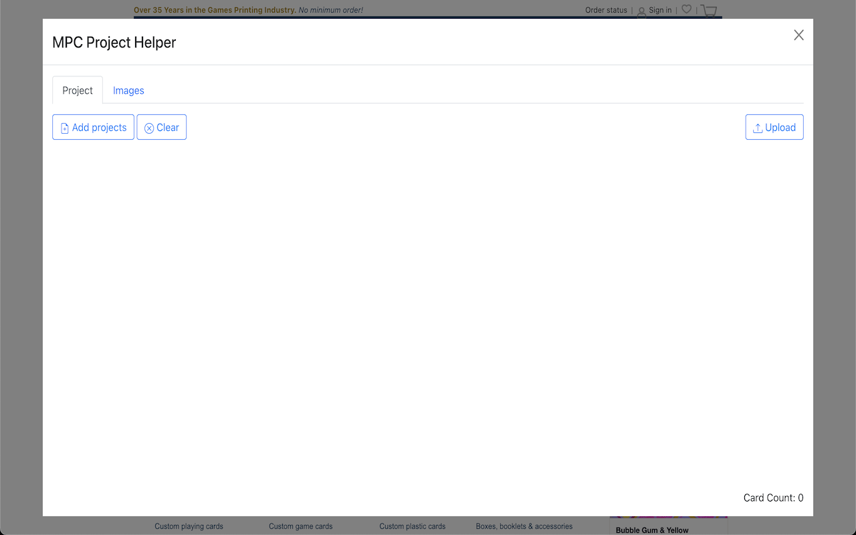The image size is (856, 535).
Task: Click the user profile icon beside Sign in
Action: click(641, 11)
